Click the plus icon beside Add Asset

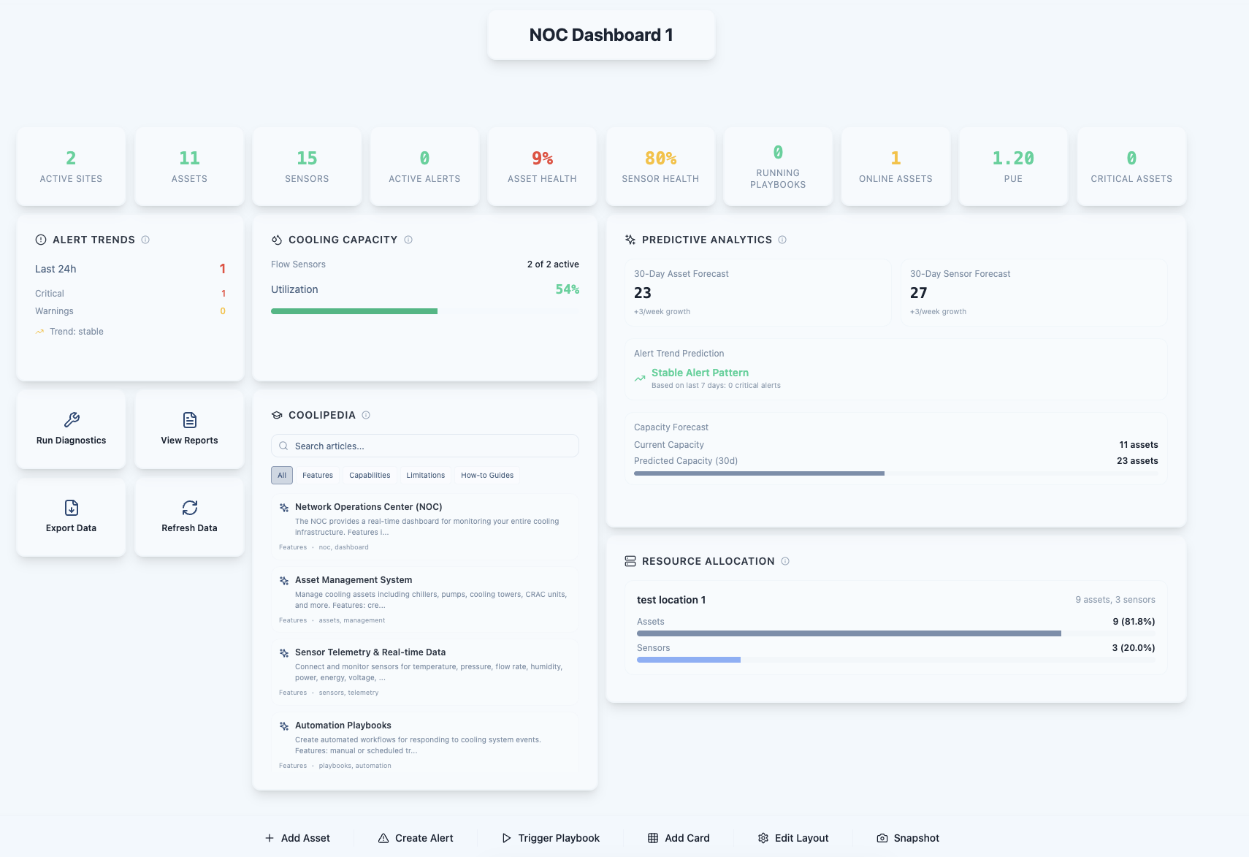pos(270,838)
